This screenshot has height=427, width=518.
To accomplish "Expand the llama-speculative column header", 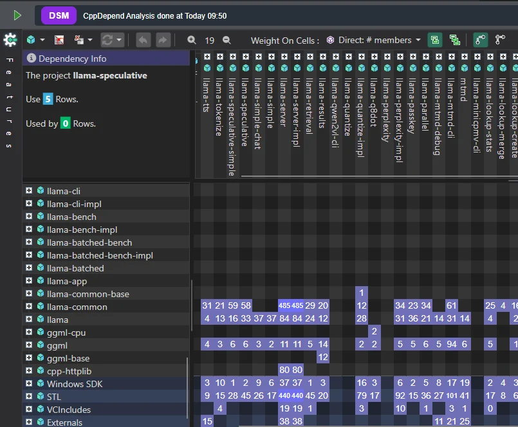I will click(246, 57).
